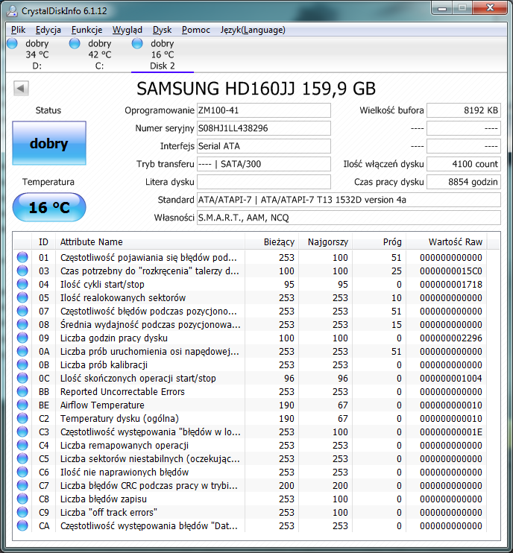
Task: Minimize the CrystalDiskInfo window
Action: [x=442, y=8]
